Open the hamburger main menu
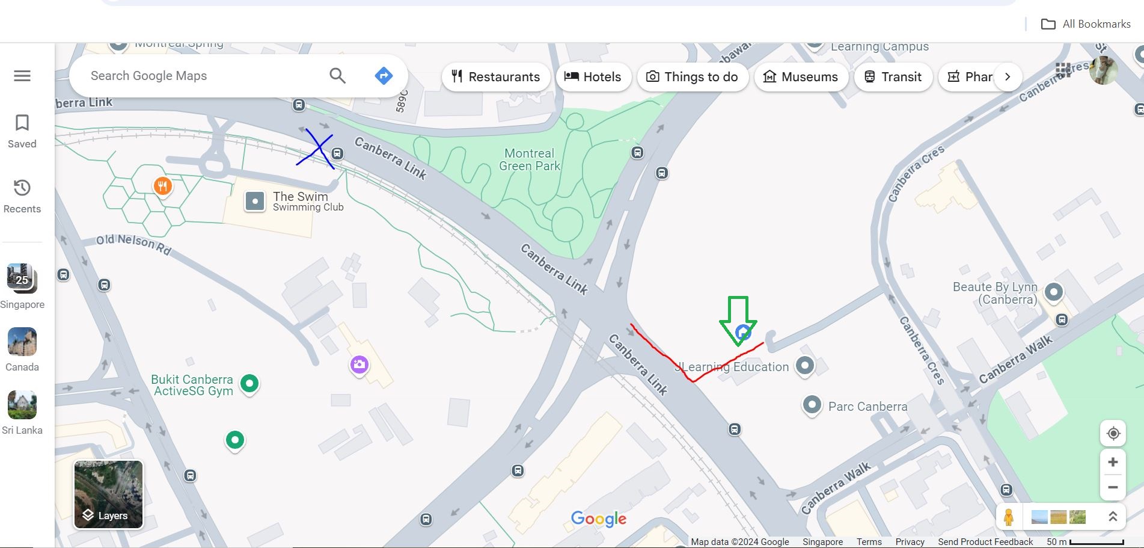 (x=22, y=76)
